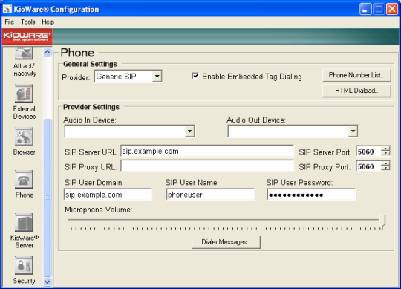Click the KioWare title bar application icon
Image resolution: width=401 pixels, height=289 pixels.
[7, 9]
